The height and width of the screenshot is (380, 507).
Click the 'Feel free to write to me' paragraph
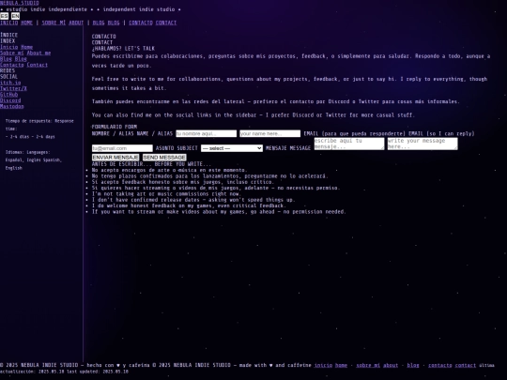tap(289, 84)
